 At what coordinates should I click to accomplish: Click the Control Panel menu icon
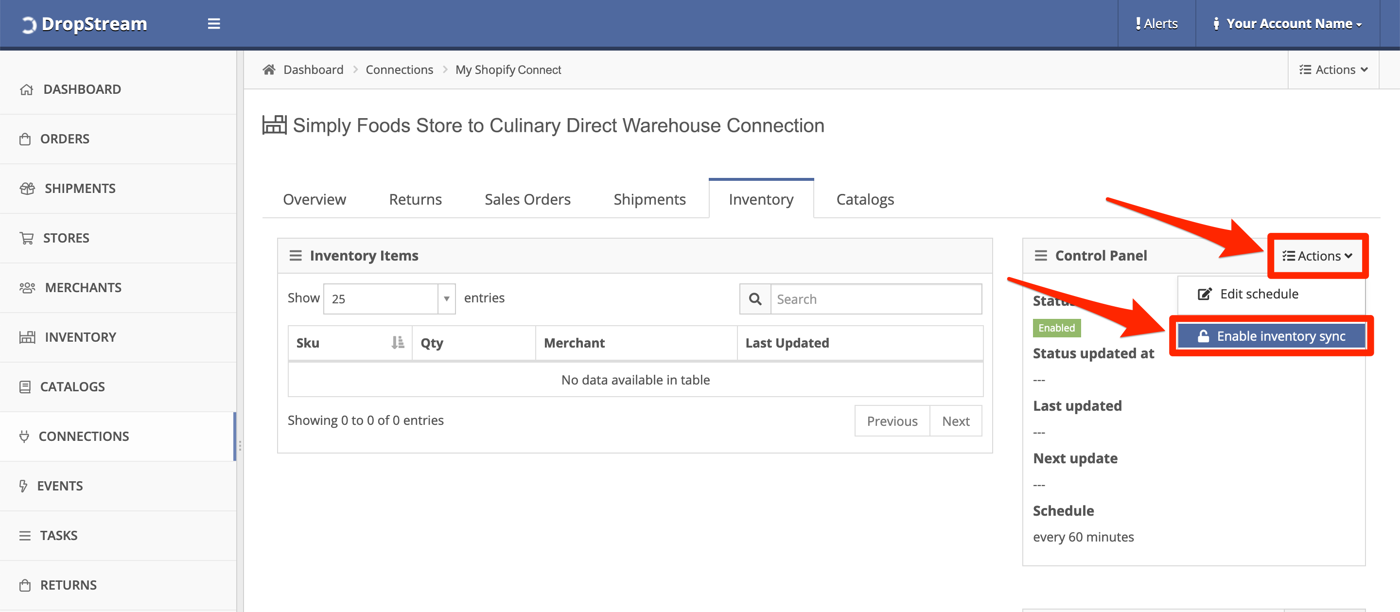pos(1040,256)
